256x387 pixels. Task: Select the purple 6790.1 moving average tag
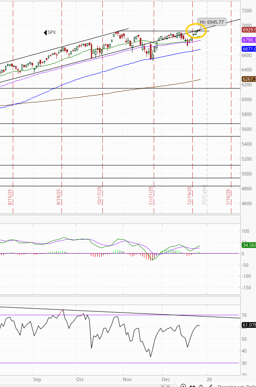[x=249, y=40]
